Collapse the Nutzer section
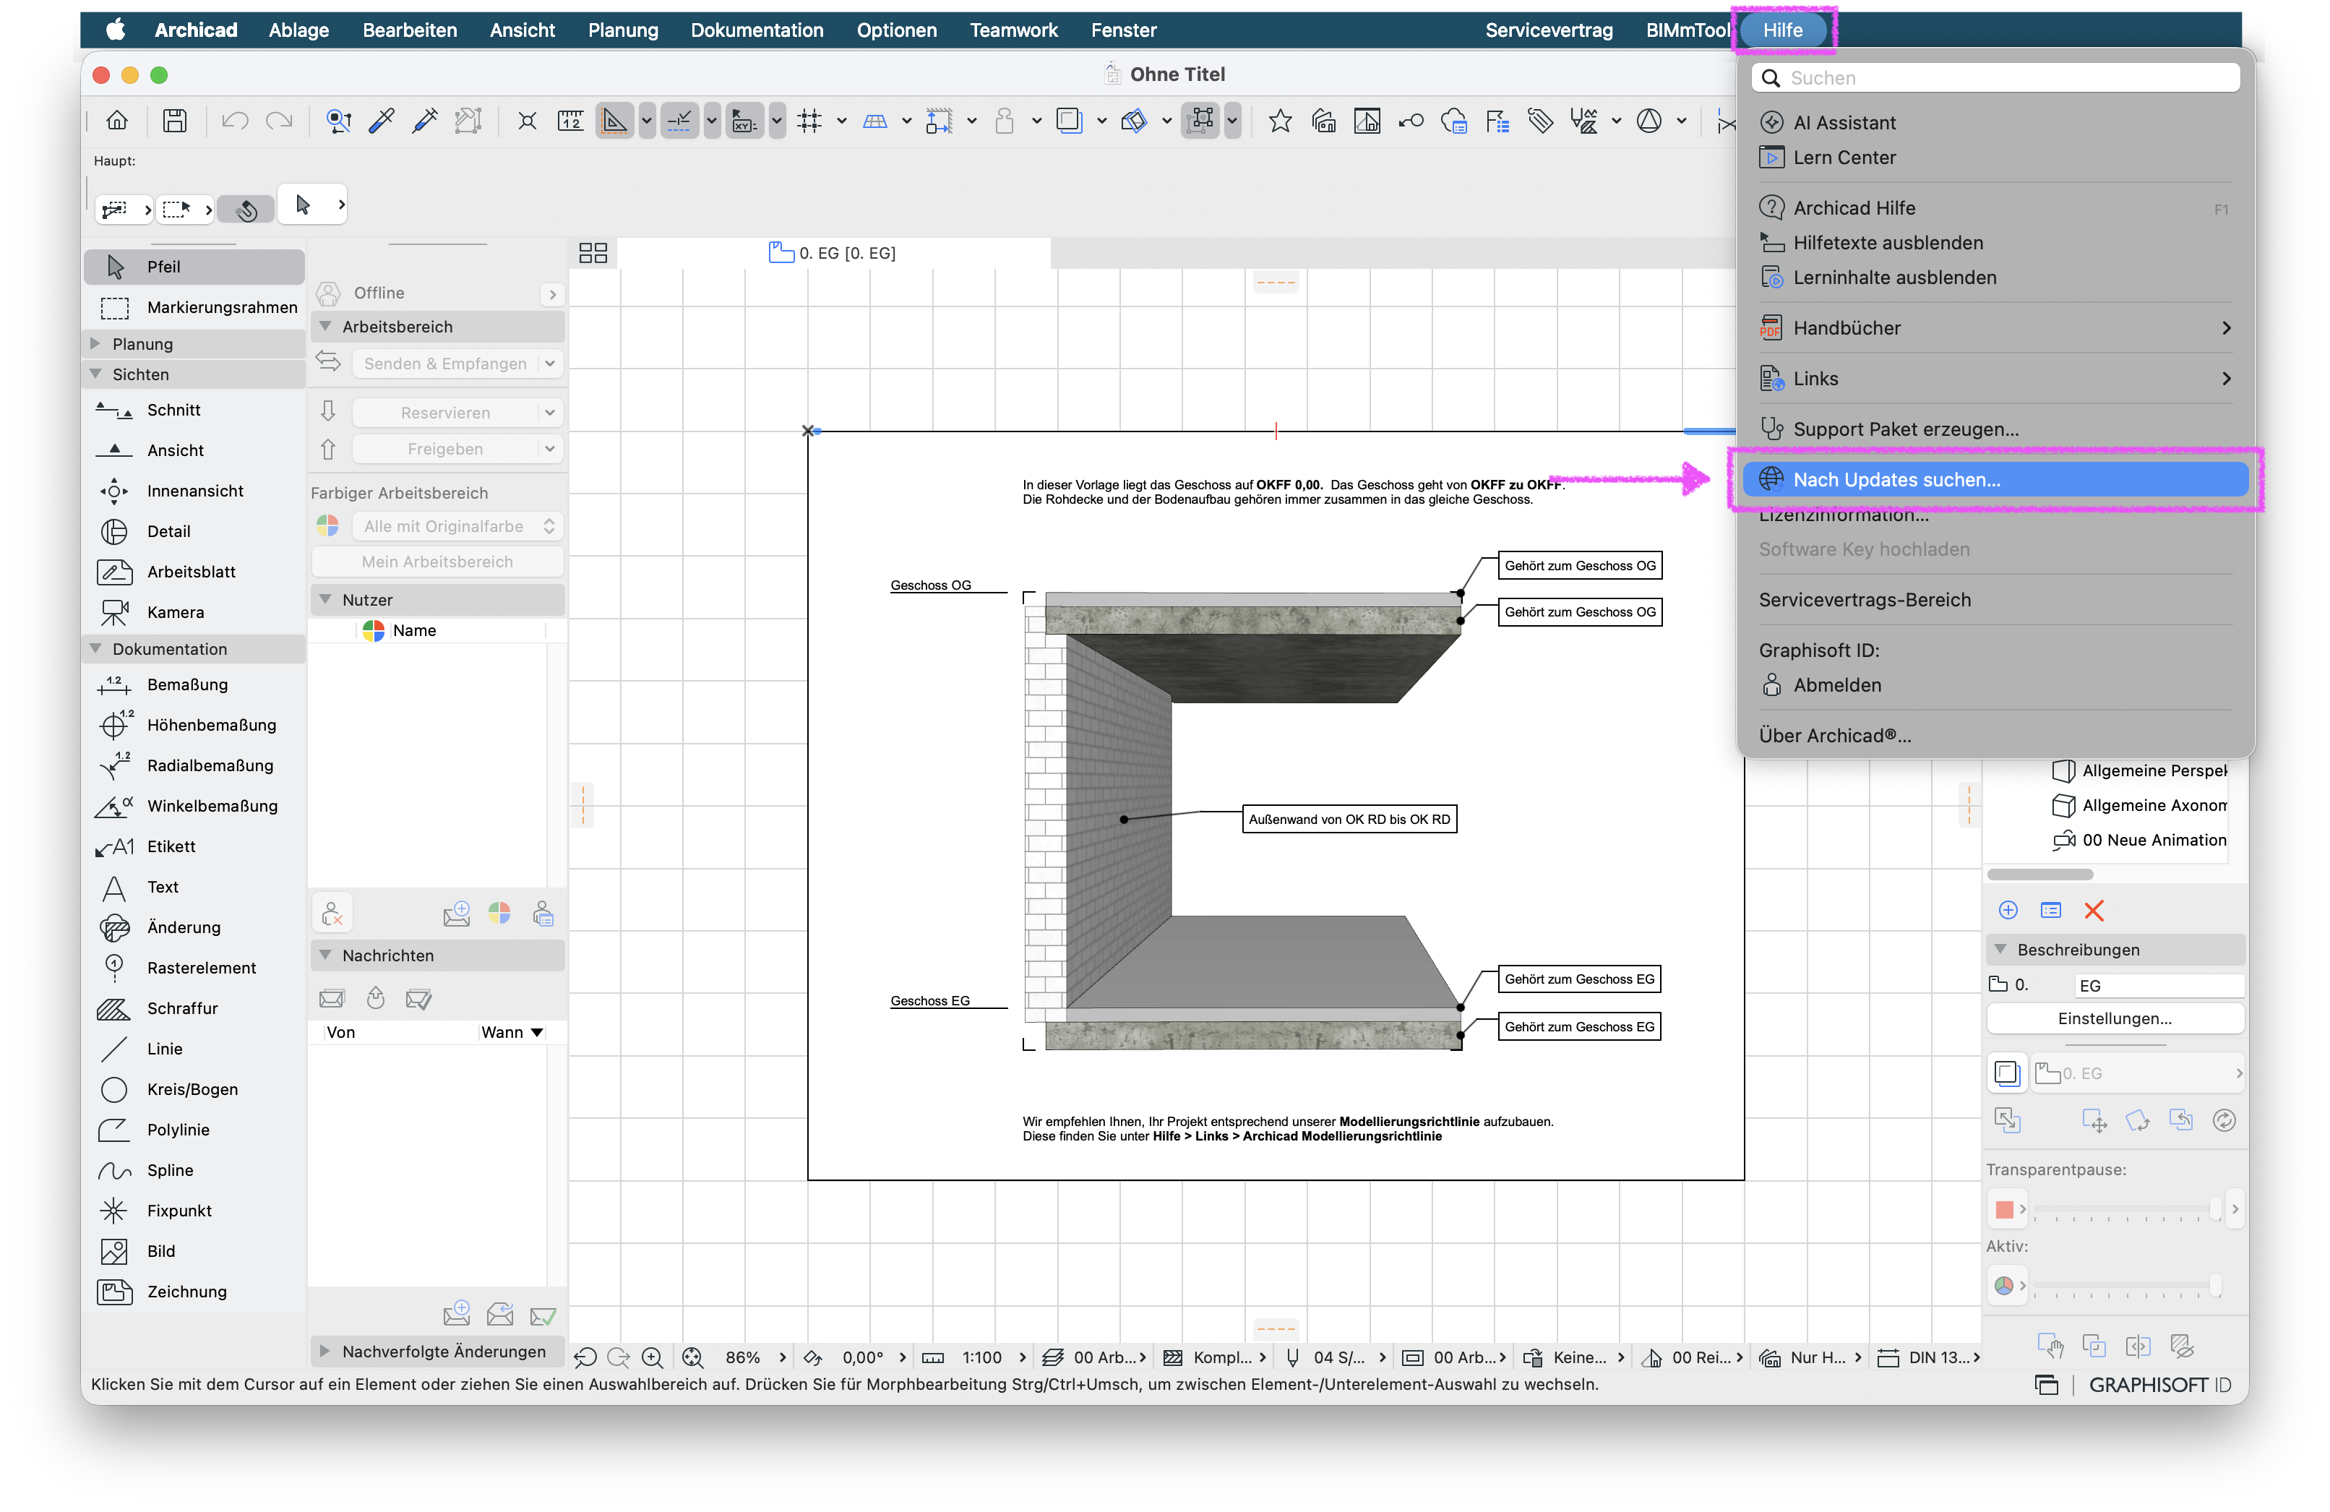2330x1512 pixels. 326,599
